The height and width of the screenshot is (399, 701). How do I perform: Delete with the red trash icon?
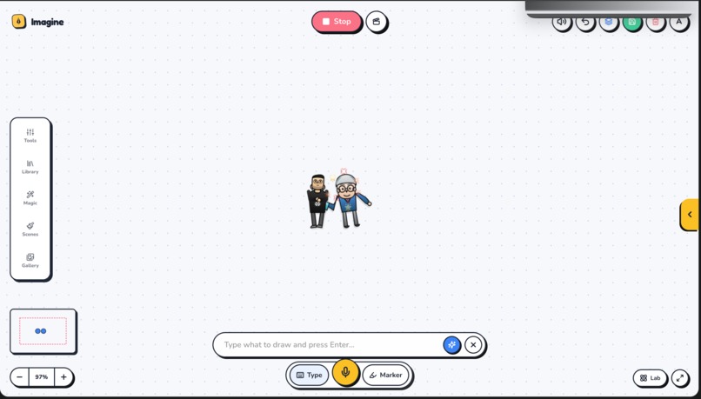pyautogui.click(x=656, y=22)
